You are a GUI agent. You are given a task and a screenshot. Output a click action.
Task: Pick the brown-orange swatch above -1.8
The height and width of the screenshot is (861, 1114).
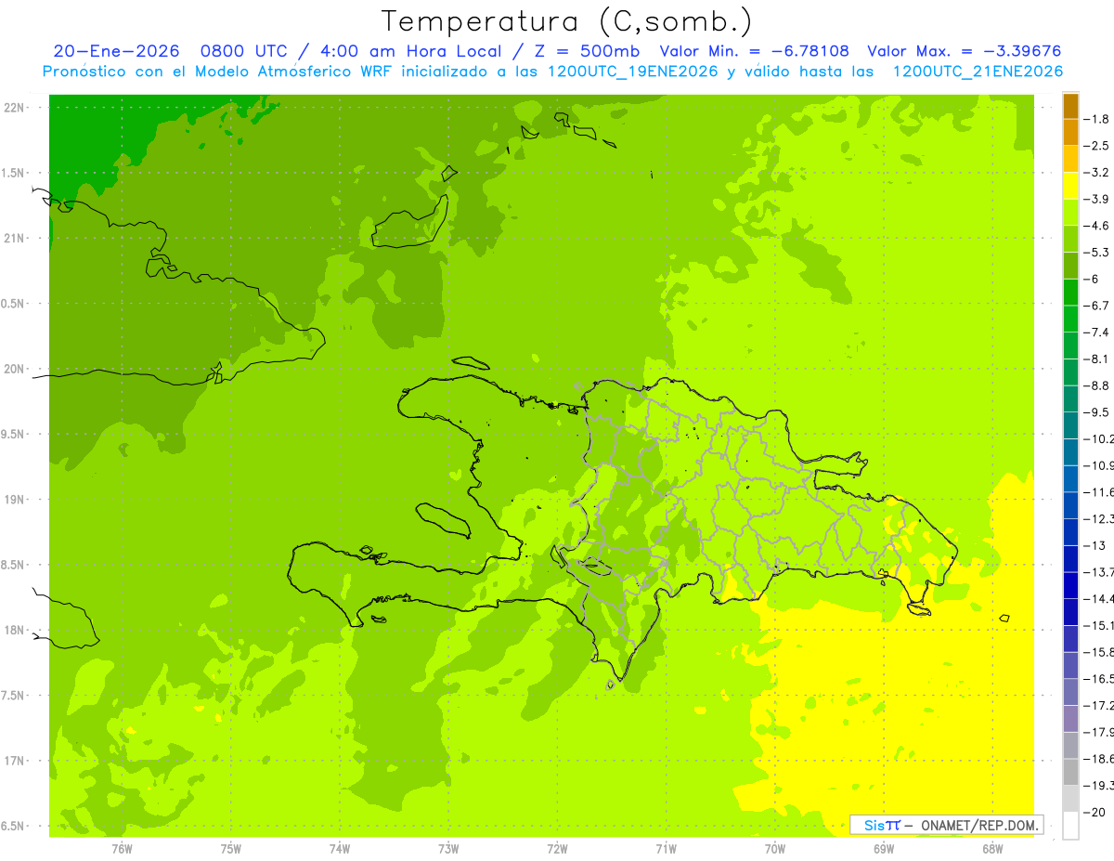click(x=1070, y=106)
